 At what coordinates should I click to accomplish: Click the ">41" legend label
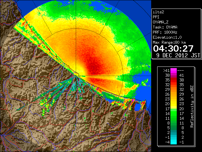pos(166,71)
